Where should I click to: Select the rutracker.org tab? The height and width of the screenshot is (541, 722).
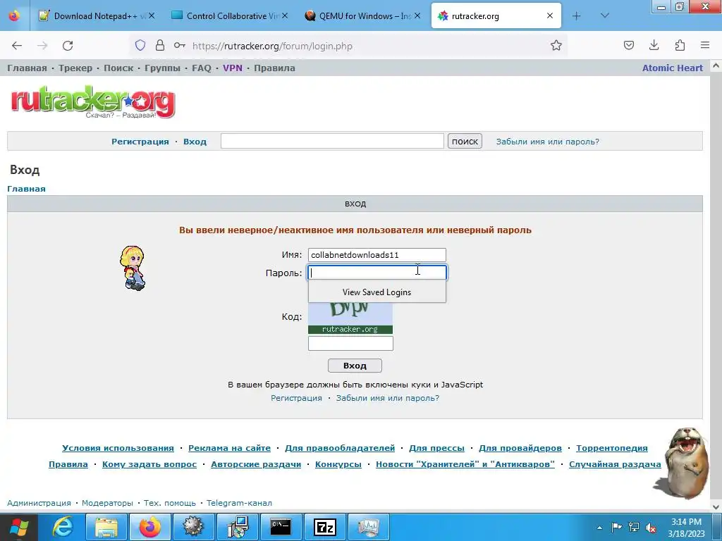[496, 16]
